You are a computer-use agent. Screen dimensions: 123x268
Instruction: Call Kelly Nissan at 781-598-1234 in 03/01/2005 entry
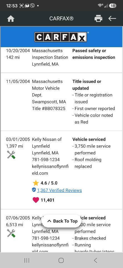pyautogui.click(x=46, y=160)
